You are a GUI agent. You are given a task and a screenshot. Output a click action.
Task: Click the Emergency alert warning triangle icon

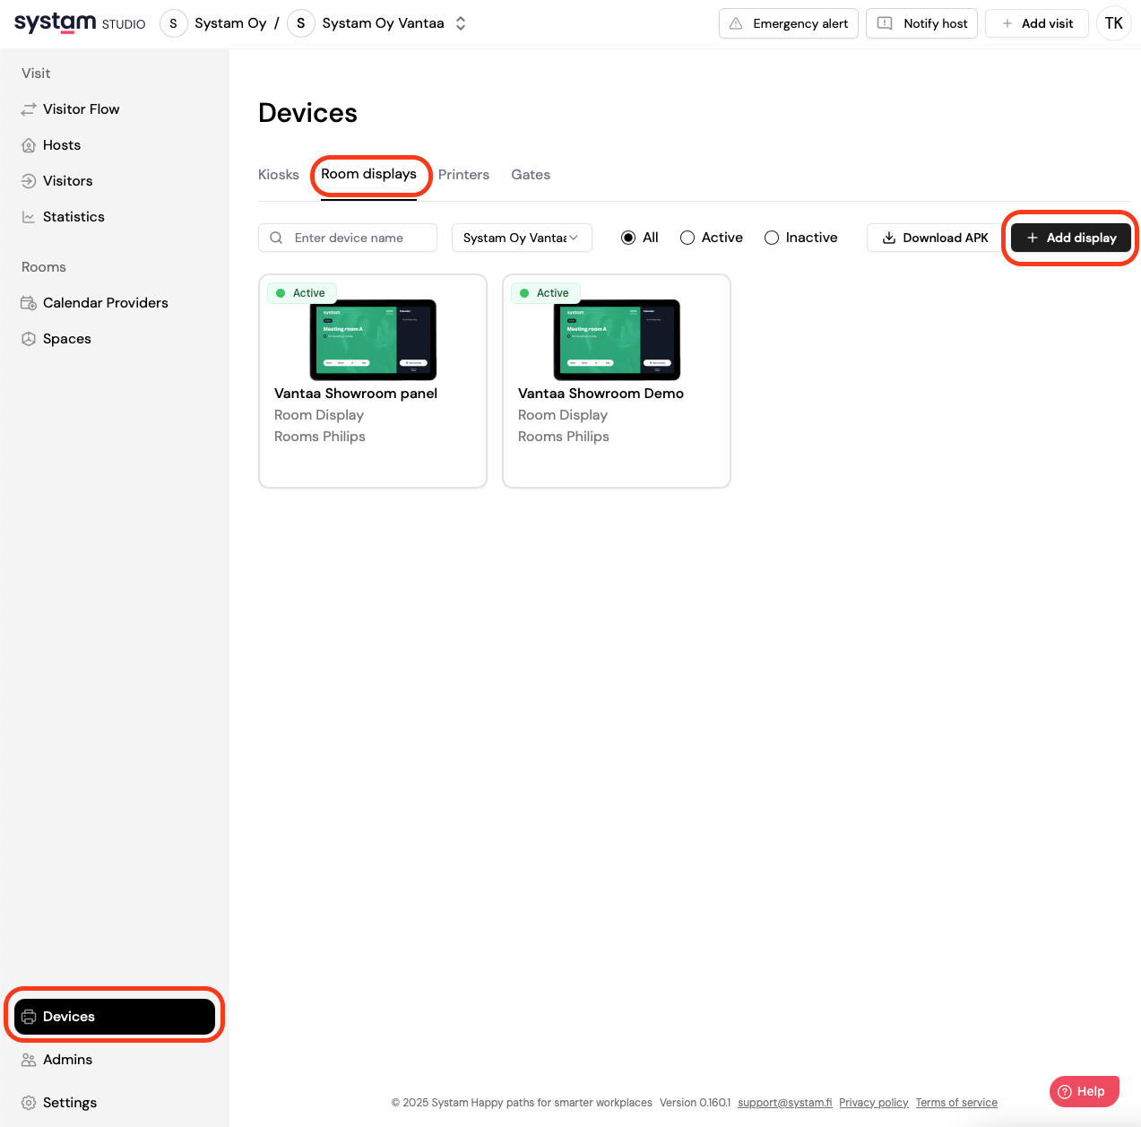click(x=736, y=23)
